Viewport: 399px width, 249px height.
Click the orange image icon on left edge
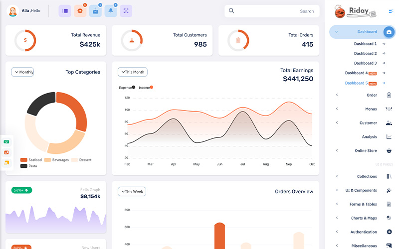tap(6, 152)
